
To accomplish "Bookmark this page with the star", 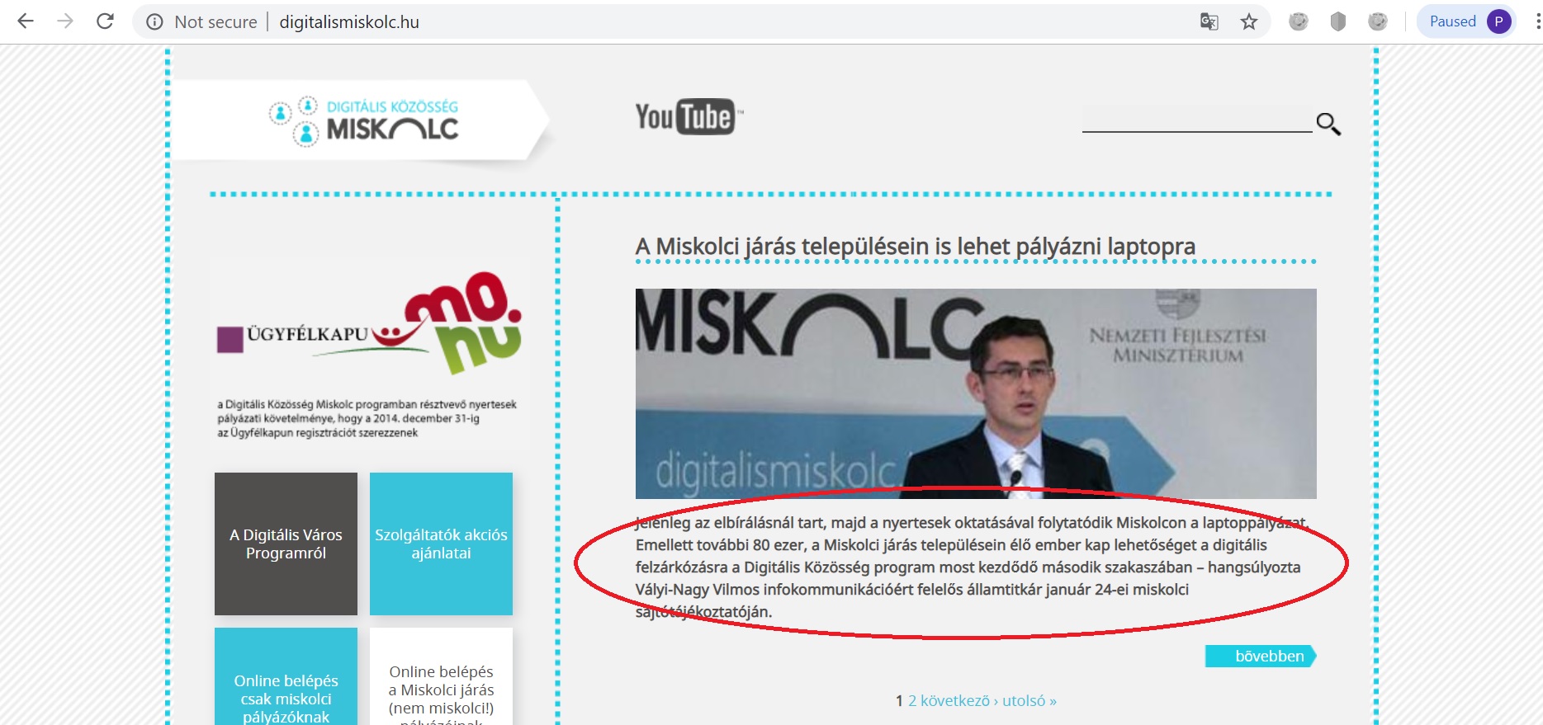I will click(x=1249, y=22).
